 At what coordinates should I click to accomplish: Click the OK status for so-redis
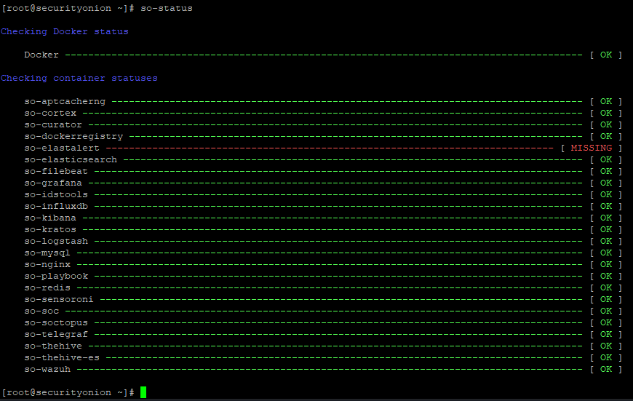pyautogui.click(x=606, y=288)
